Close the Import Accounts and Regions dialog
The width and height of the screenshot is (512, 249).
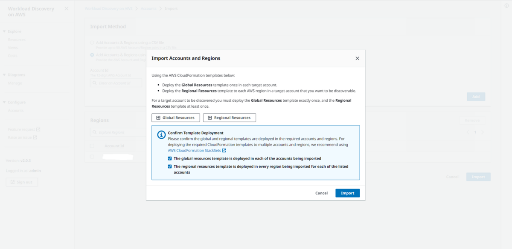pyautogui.click(x=357, y=58)
